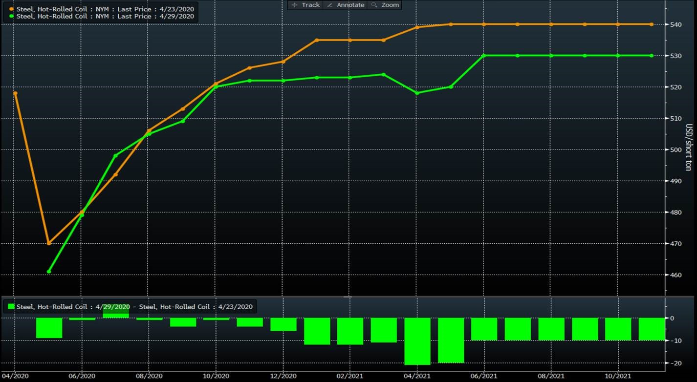Click the panel divider handle between charts
The image size is (697, 382).
[x=348, y=297]
